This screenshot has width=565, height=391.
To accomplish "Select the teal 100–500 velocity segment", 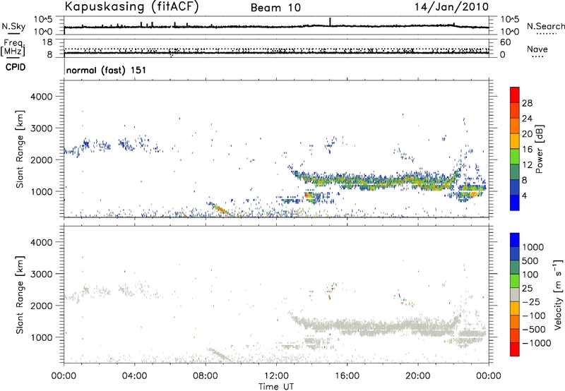I will pos(515,267).
